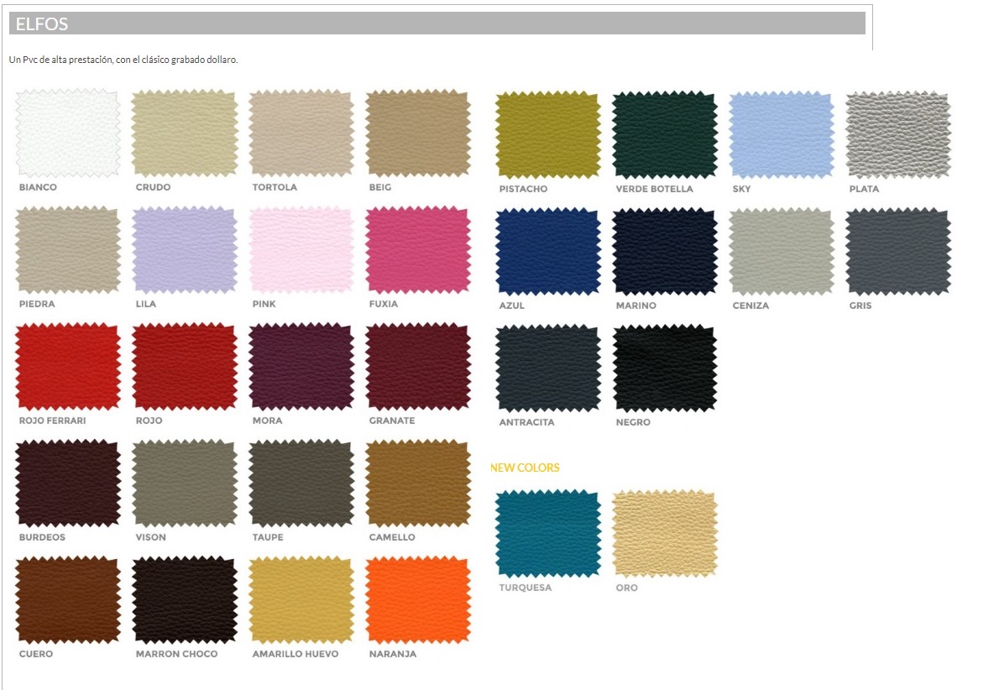
Task: Select the CUERO brown swatch
Action: [67, 599]
